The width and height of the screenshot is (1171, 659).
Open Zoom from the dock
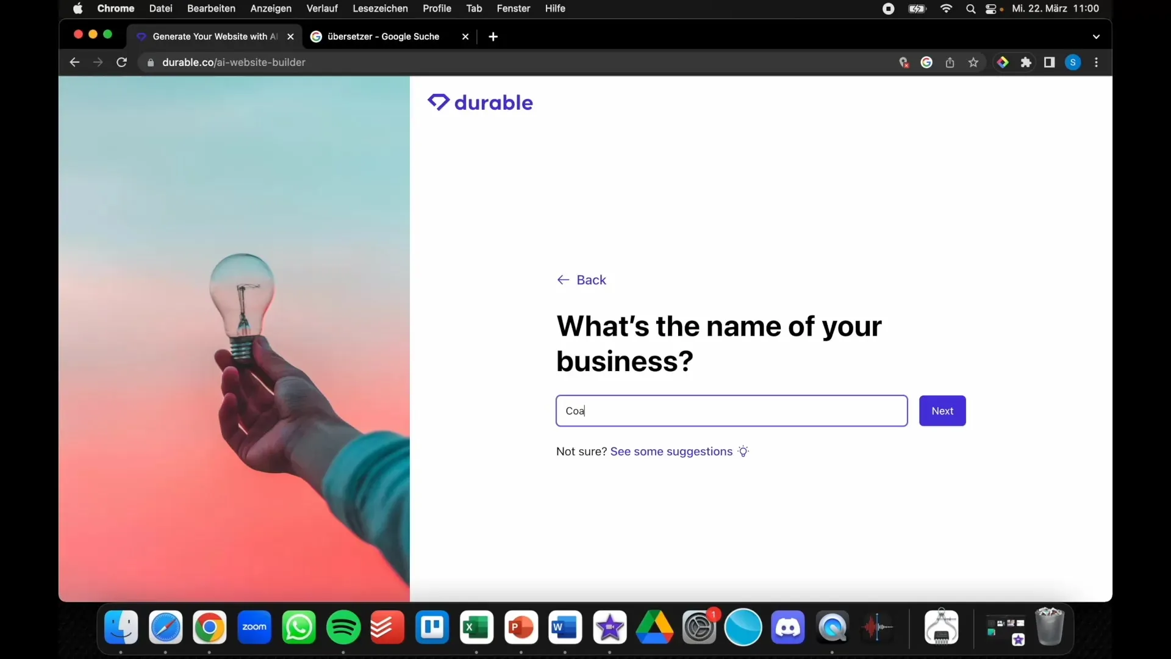[x=254, y=627]
